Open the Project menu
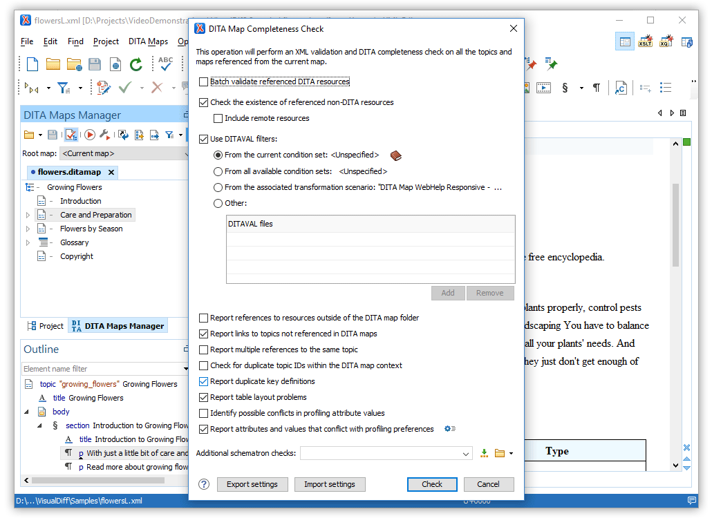Image resolution: width=712 pixels, height=518 pixels. tap(106, 41)
